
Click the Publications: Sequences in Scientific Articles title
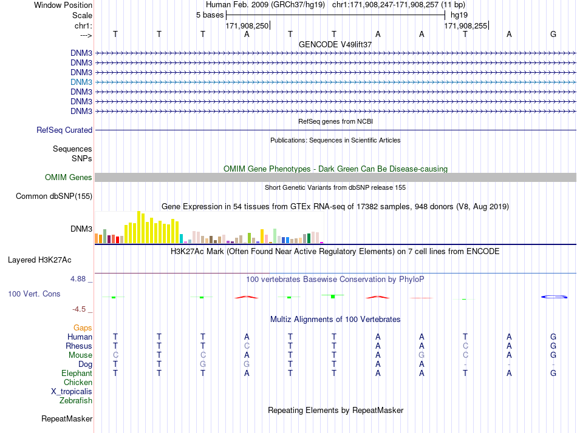pos(335,140)
